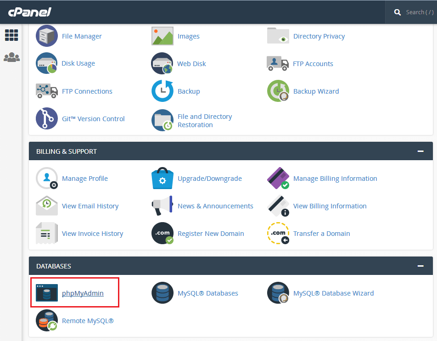Click the Manage Profile icon
437x341 pixels.
(x=47, y=178)
